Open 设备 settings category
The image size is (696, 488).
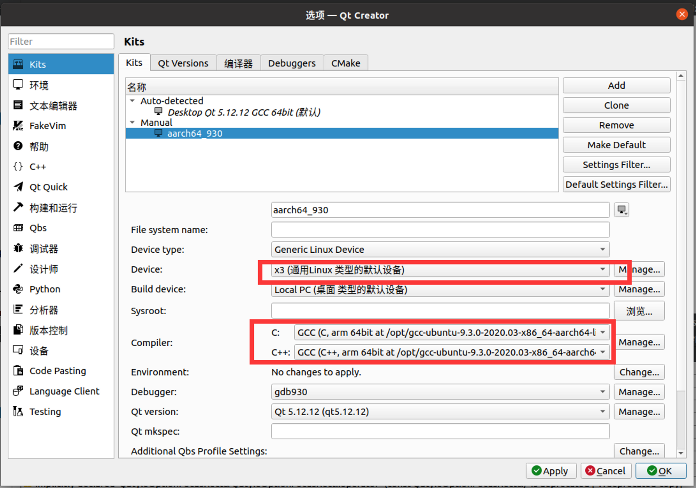click(61, 351)
